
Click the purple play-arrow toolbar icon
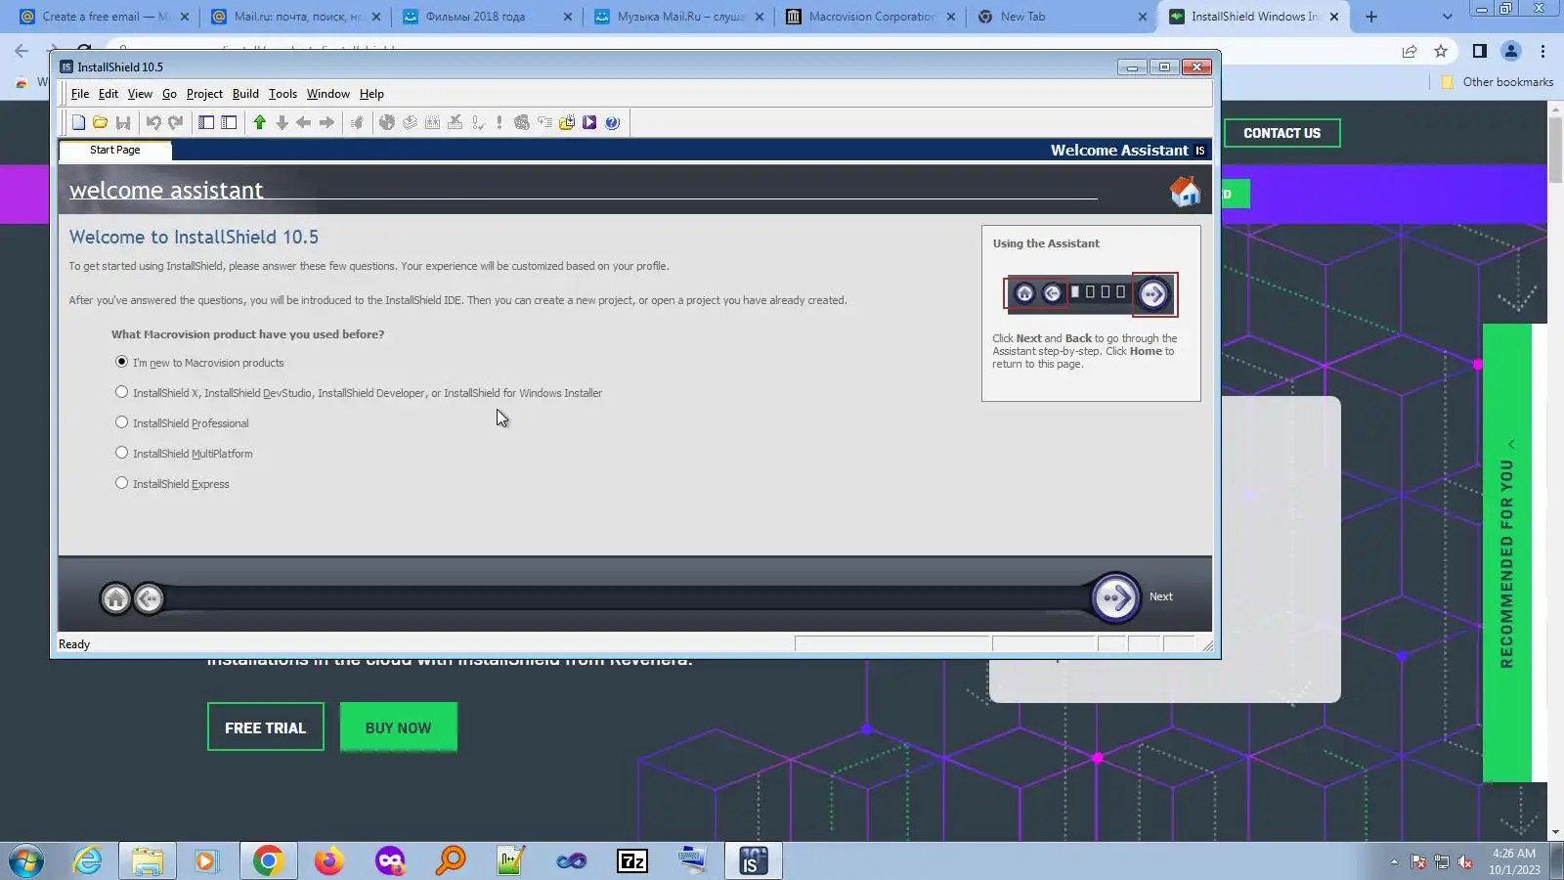tap(589, 122)
